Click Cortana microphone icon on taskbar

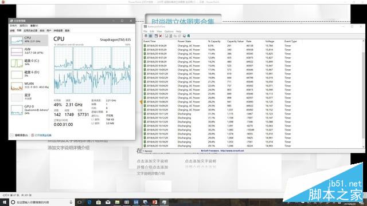(71, 202)
